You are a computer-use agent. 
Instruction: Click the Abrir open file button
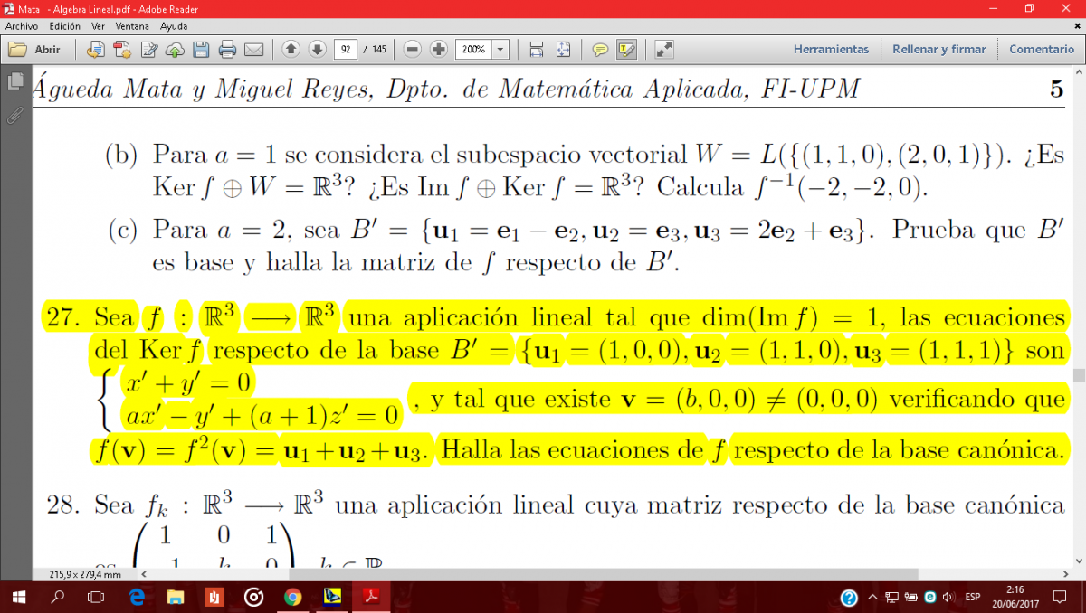(x=35, y=49)
